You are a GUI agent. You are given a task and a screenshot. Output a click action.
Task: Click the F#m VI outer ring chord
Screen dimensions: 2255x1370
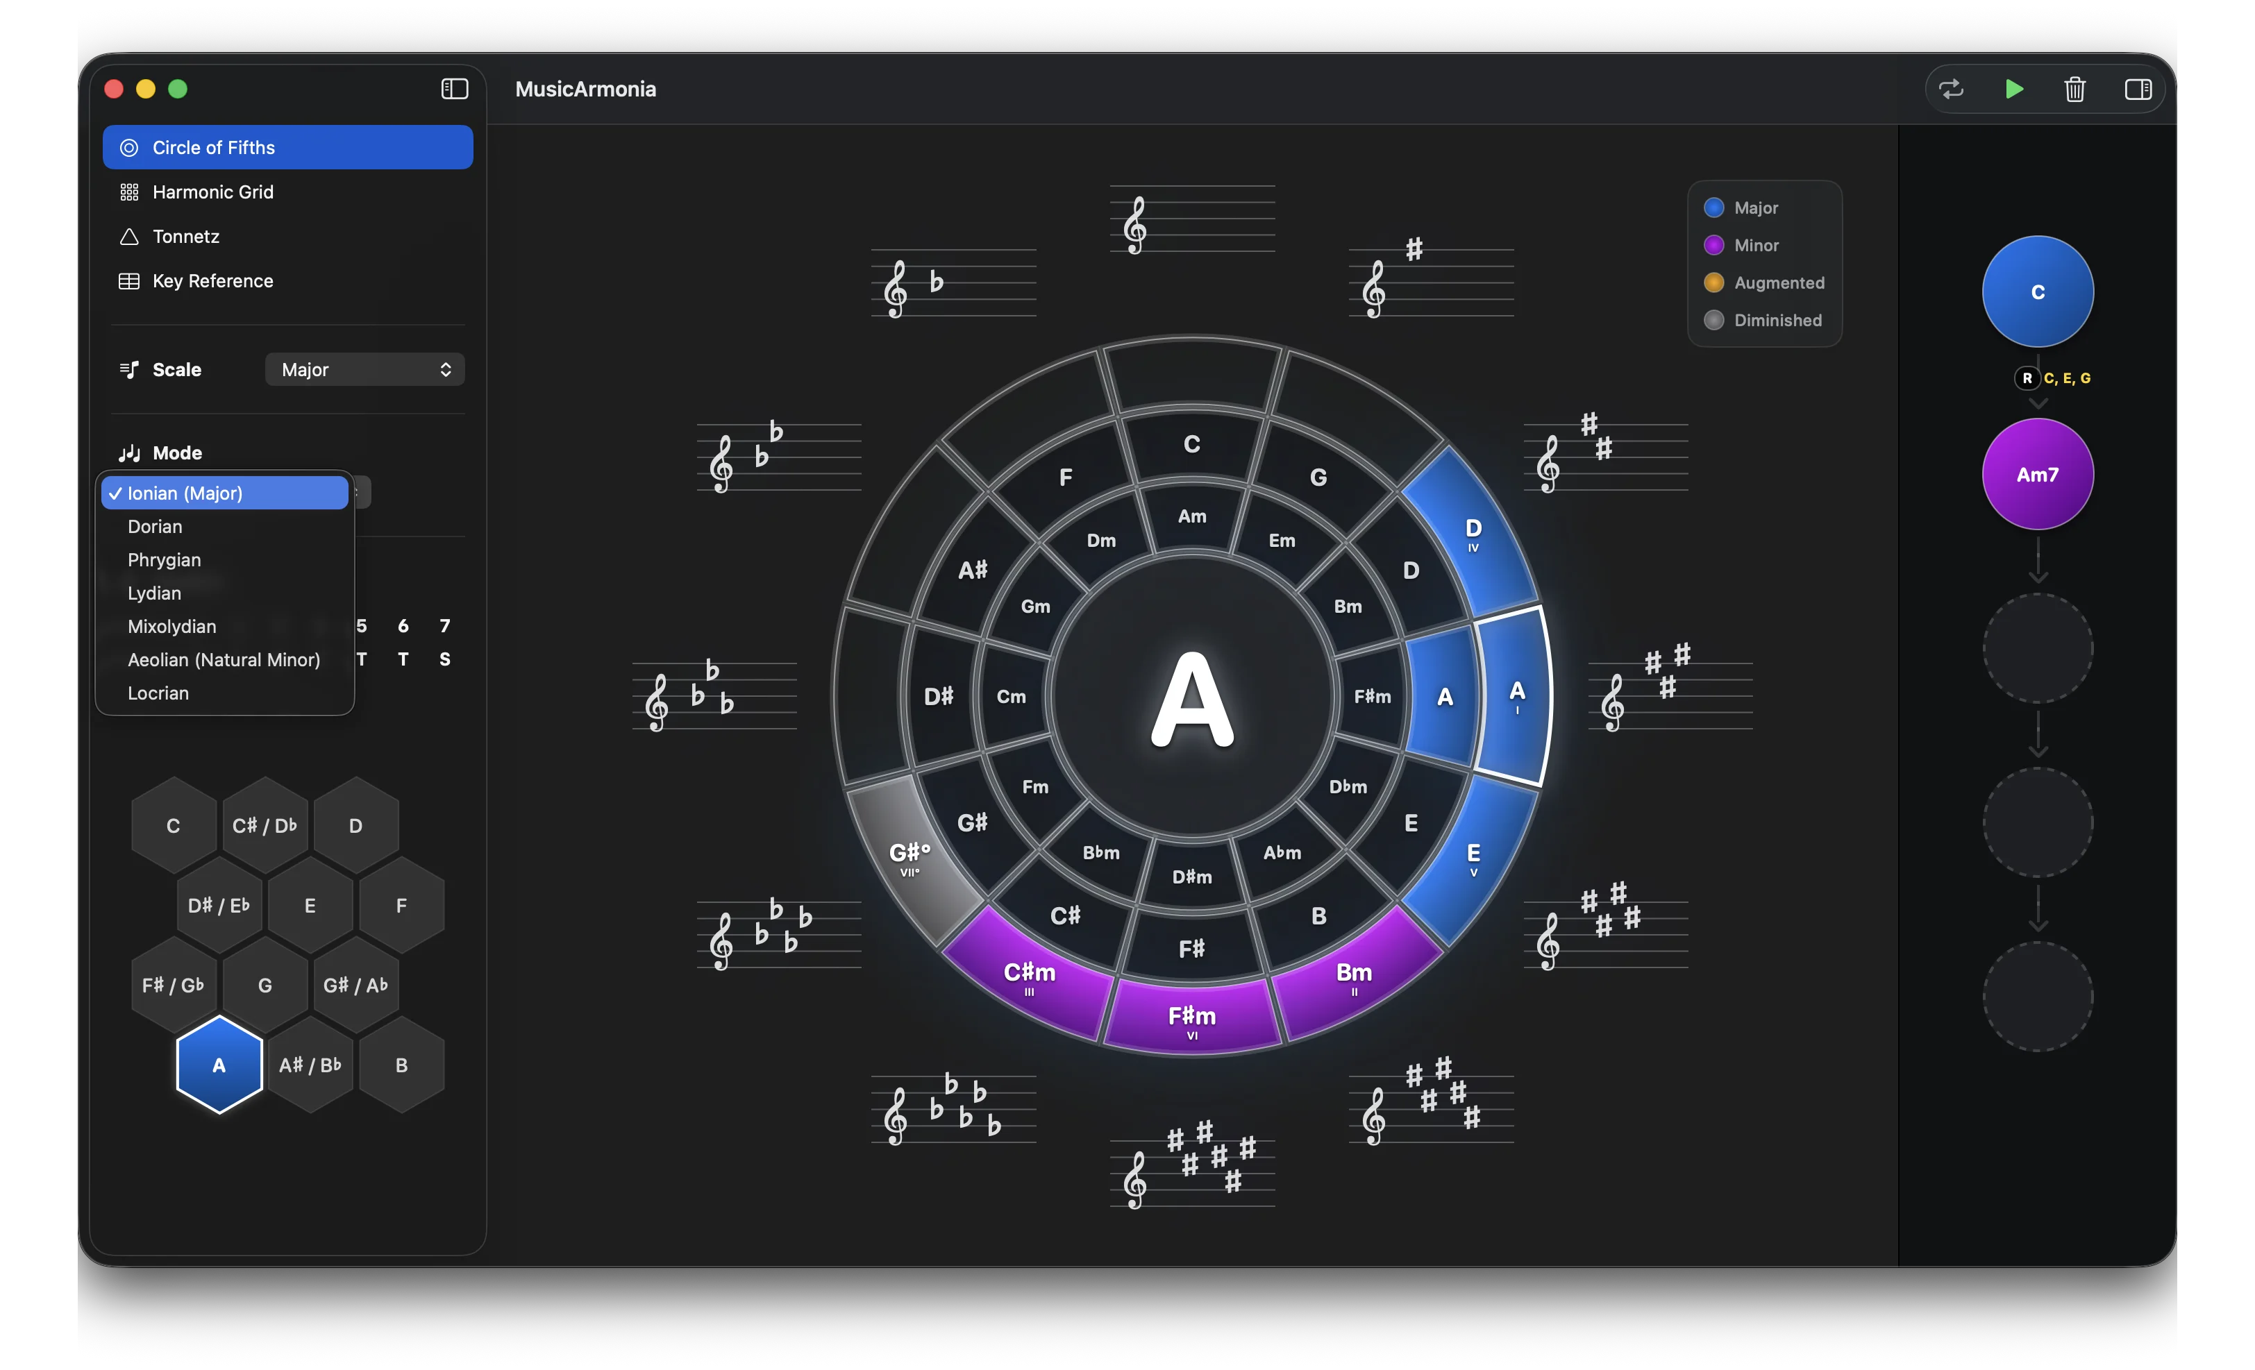[x=1191, y=1020]
